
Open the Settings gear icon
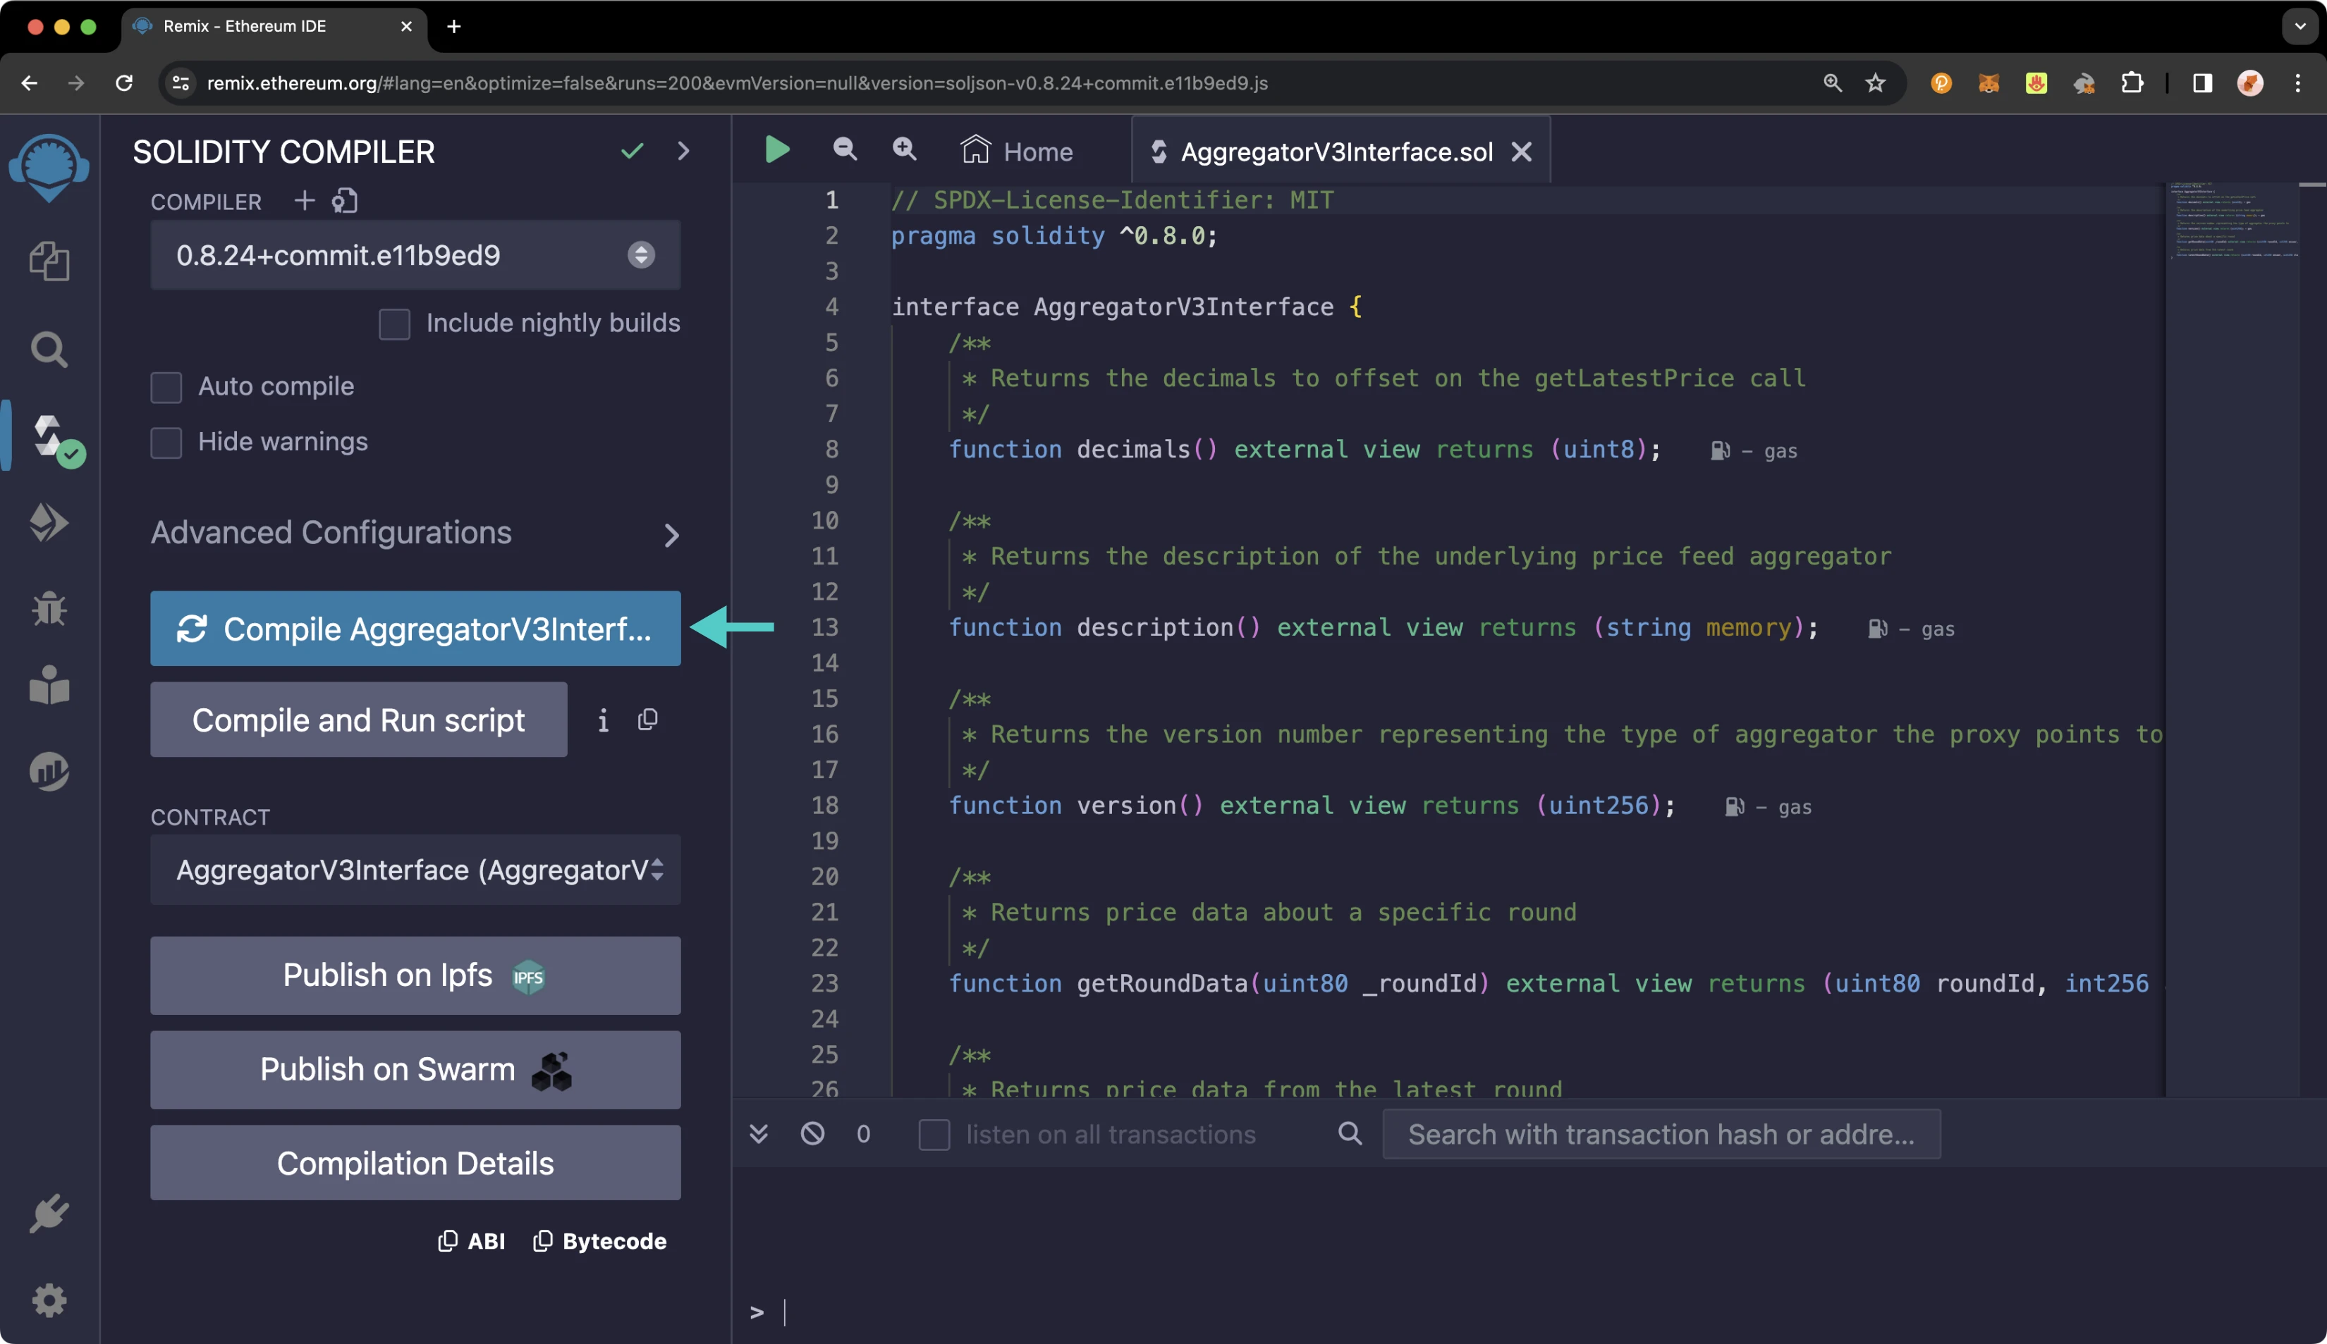point(49,1300)
